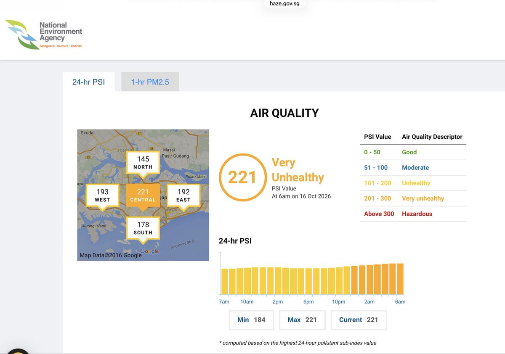505x354 pixels.
Task: Click the 'Jurong Island' map label
Action: 94,226
